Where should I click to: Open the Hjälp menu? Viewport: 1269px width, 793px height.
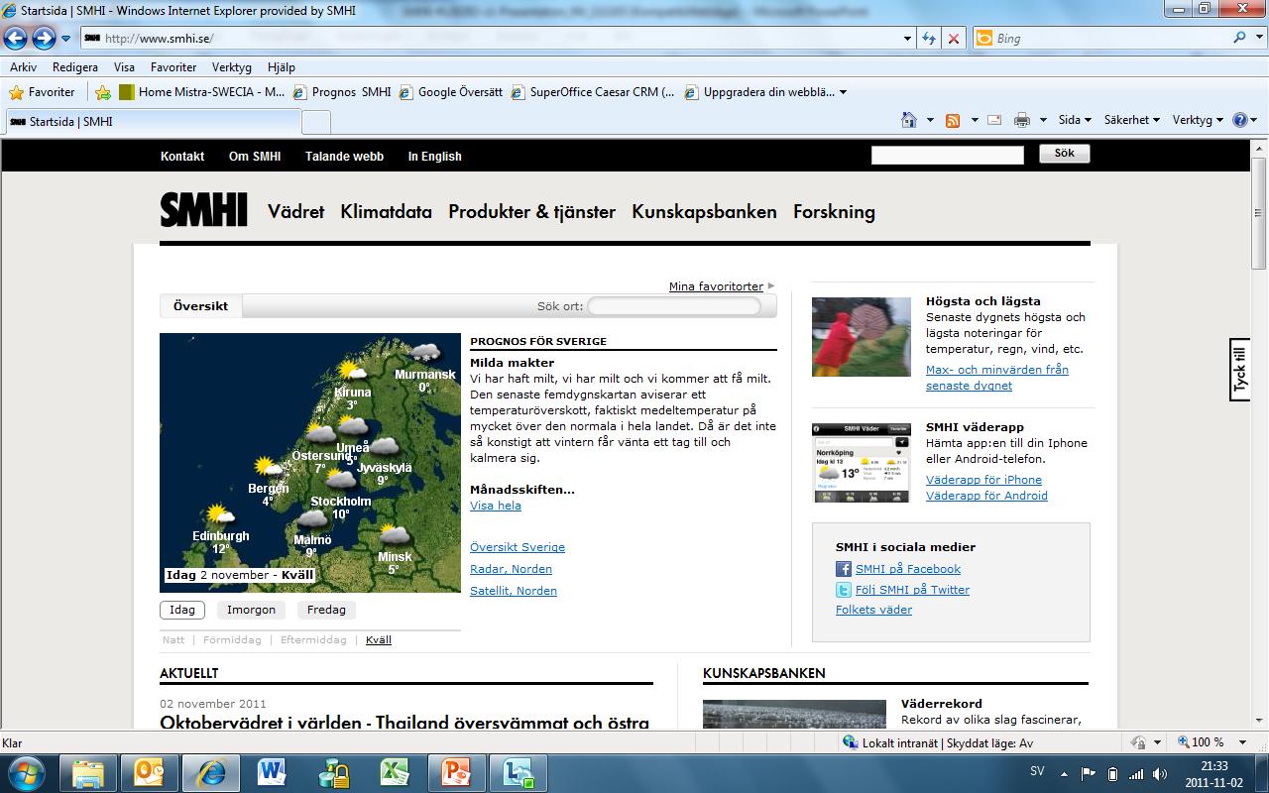pos(282,67)
